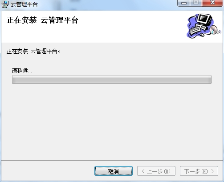Minimize the 云管理平台 installer window

click(184, 3)
